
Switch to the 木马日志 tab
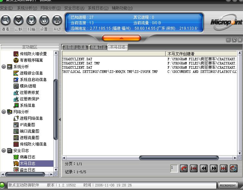117,47
